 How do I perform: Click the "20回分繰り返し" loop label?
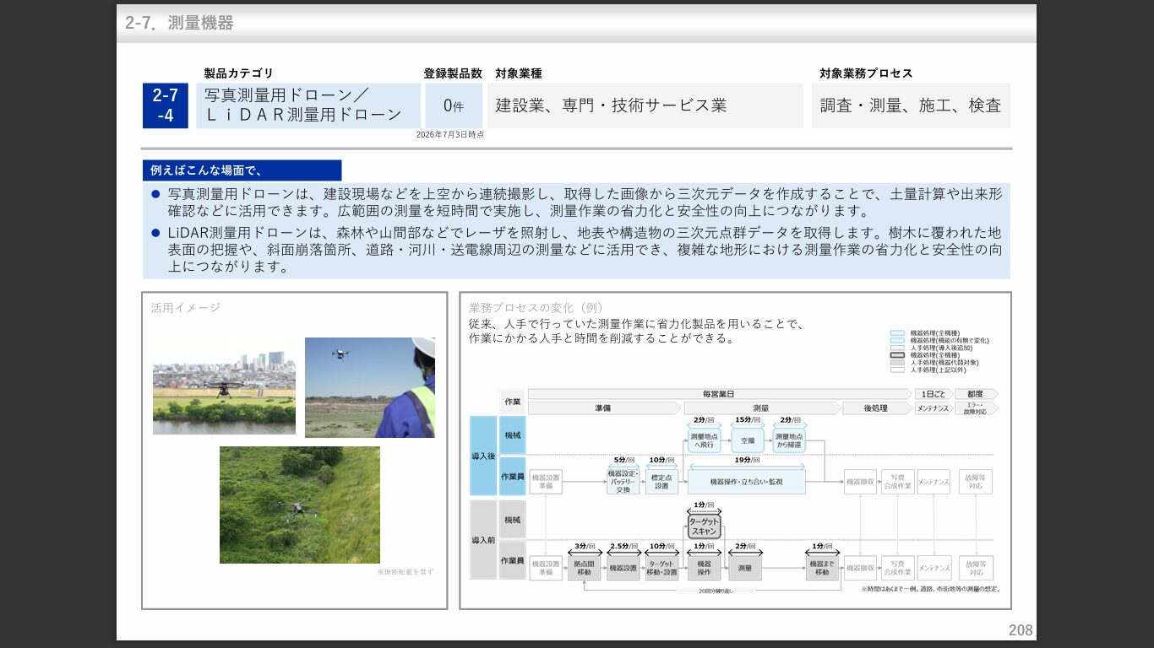(716, 591)
